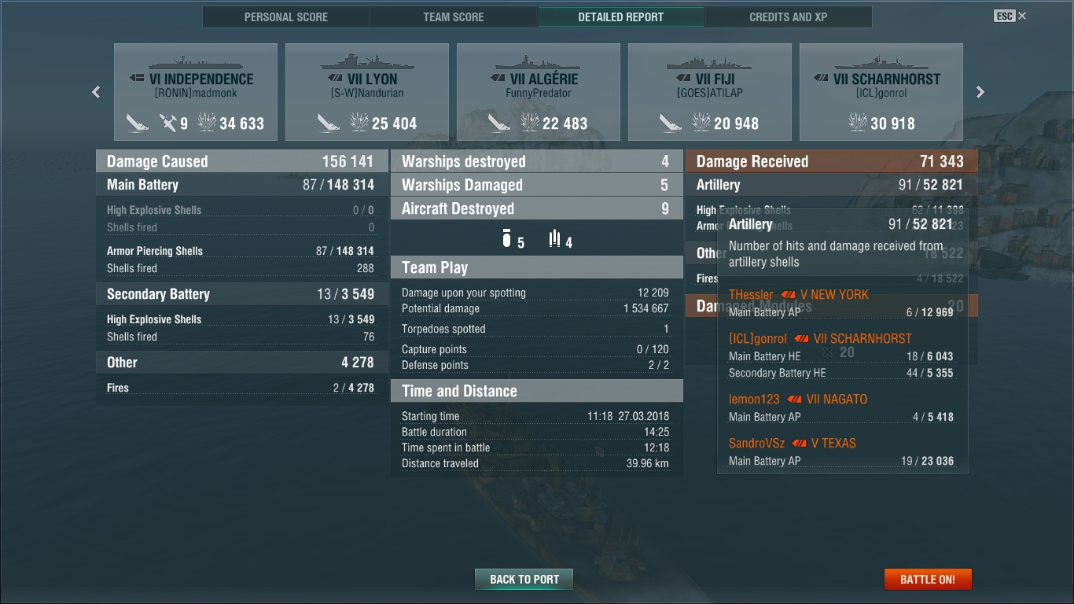The height and width of the screenshot is (604, 1074).
Task: Select the VII Lyon ship card
Action: [x=367, y=92]
